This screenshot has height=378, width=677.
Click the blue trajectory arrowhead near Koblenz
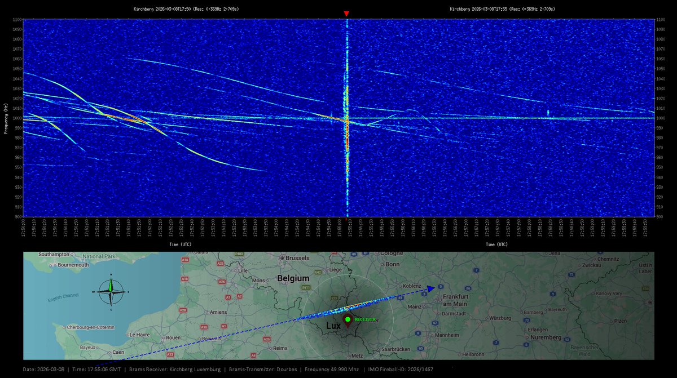431,288
